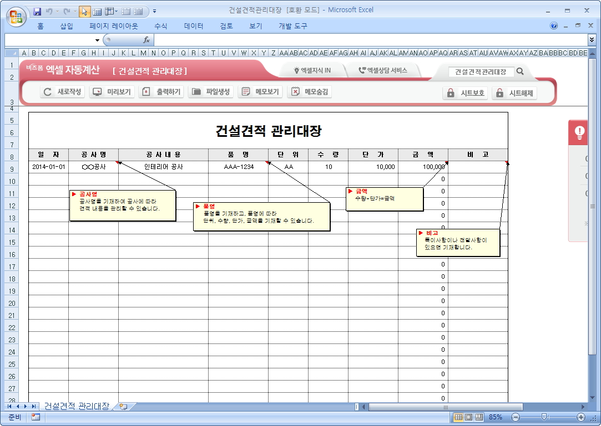This screenshot has height=426, width=601.
Task: Undo the last action
Action: click(x=49, y=12)
